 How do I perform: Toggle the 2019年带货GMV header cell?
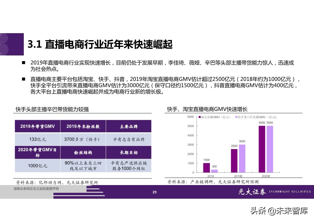(x=37, y=126)
